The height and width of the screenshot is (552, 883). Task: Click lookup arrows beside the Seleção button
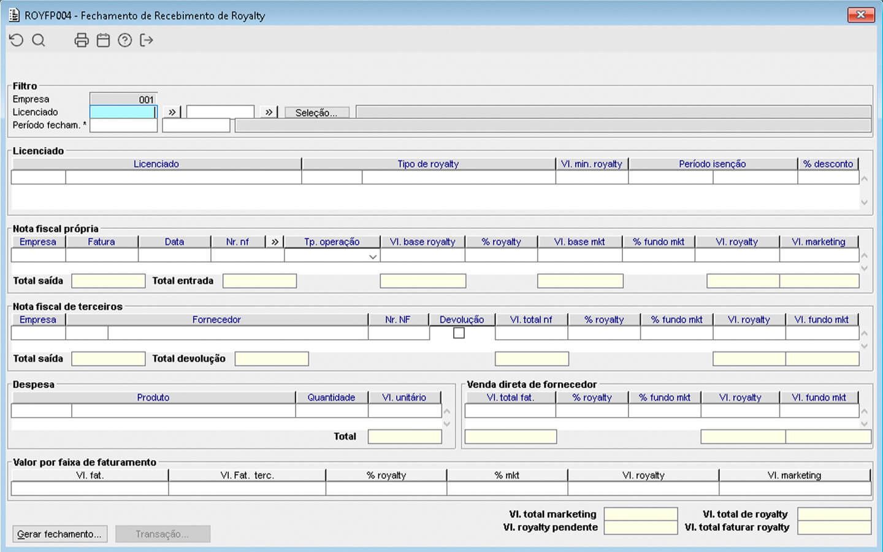[269, 112]
